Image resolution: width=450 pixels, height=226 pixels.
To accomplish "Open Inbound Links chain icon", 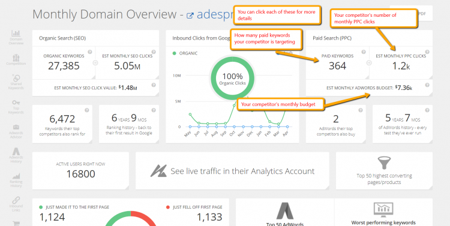I will (x=16, y=204).
